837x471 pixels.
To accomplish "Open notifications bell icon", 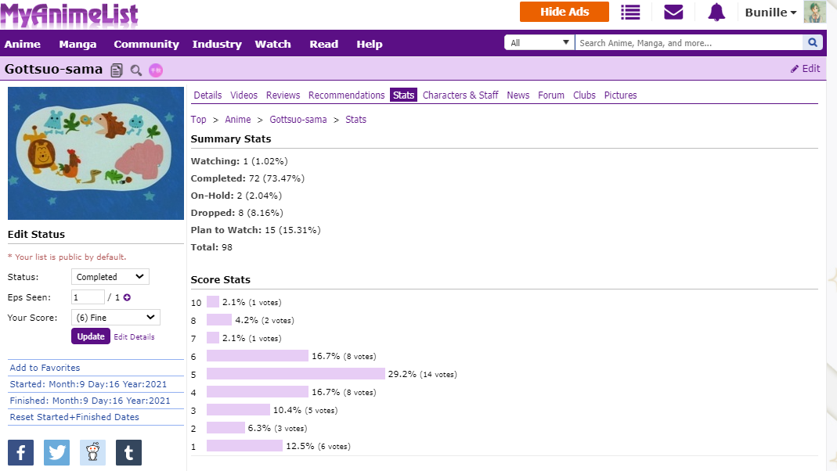I will (716, 13).
